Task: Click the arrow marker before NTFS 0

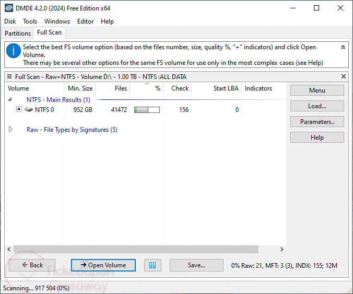Action: pyautogui.click(x=19, y=109)
